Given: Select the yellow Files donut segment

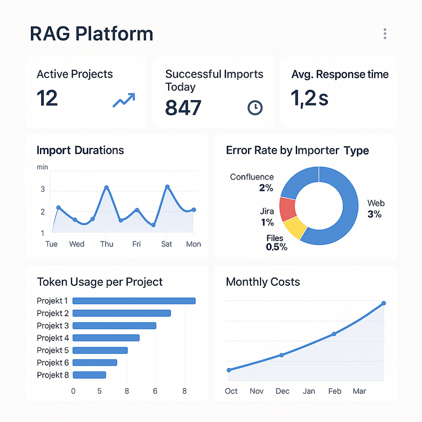Looking at the screenshot, I should pyautogui.click(x=295, y=228).
